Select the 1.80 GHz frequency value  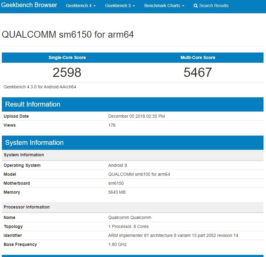click(117, 244)
